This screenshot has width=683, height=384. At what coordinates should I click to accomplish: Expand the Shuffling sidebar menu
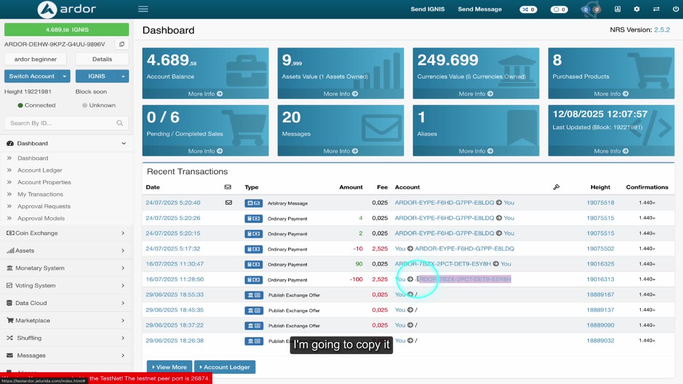tap(67, 338)
